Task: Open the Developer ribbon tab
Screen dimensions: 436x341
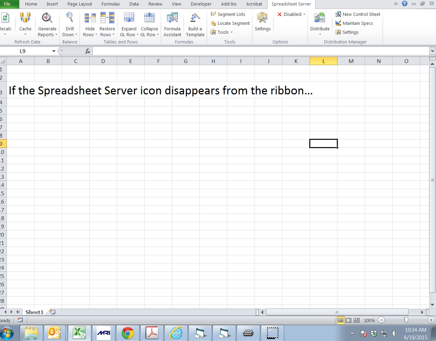Action: coord(201,4)
